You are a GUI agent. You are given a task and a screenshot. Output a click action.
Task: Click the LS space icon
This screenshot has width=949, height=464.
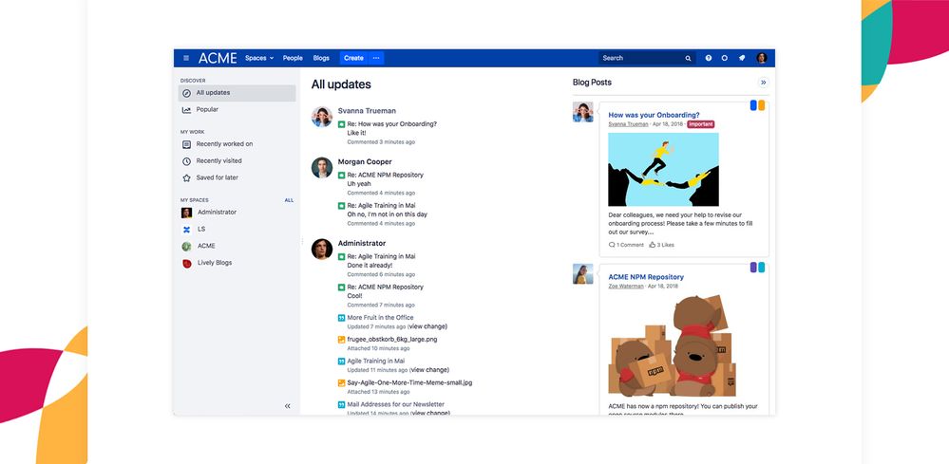click(186, 230)
